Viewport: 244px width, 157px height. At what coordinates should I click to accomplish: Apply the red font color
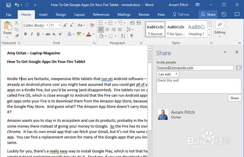[89, 34]
